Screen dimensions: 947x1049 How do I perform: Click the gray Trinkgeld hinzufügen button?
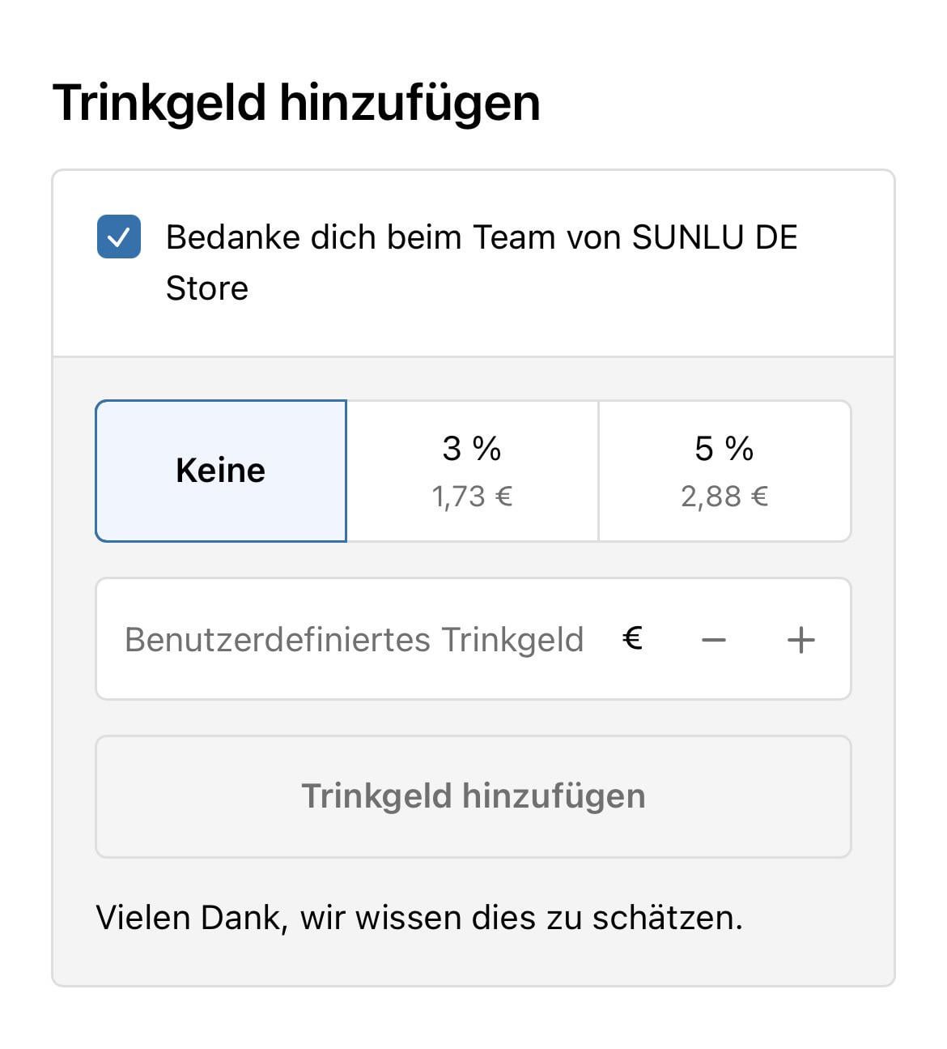pyautogui.click(x=473, y=796)
